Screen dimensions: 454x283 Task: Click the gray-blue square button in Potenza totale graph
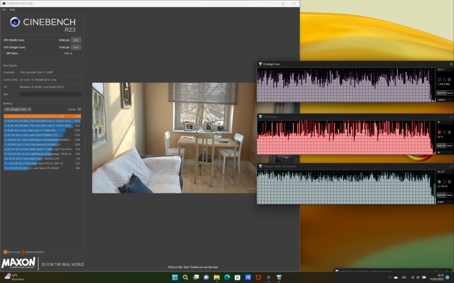[x=450, y=182]
